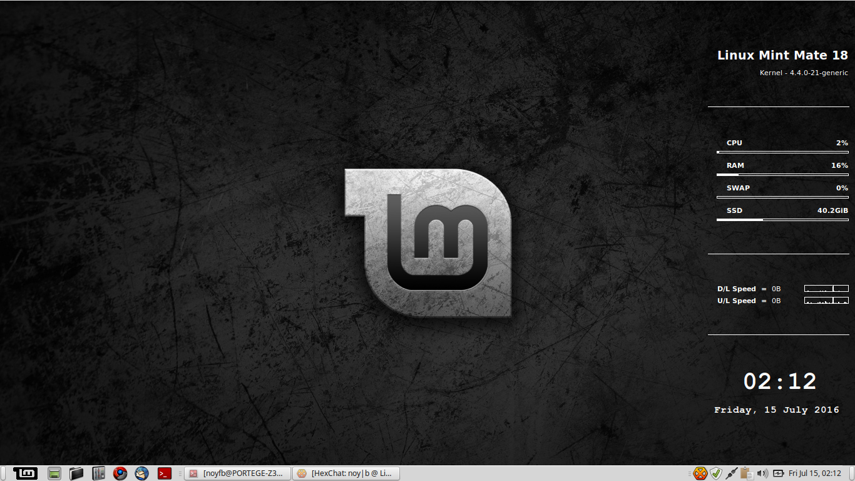855x481 pixels.
Task: Click the SSD usage bar in Conky
Action: click(x=783, y=220)
